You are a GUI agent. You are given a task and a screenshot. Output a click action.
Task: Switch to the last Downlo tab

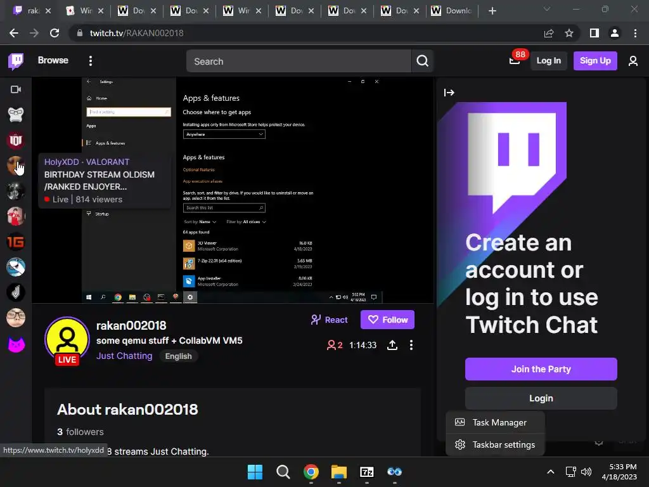pyautogui.click(x=453, y=11)
